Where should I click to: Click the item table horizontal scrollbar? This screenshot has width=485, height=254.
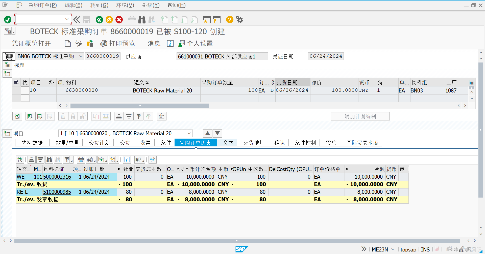(140, 106)
